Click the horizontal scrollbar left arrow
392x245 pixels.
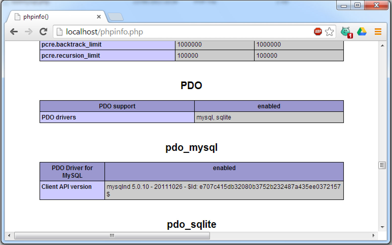(9, 236)
